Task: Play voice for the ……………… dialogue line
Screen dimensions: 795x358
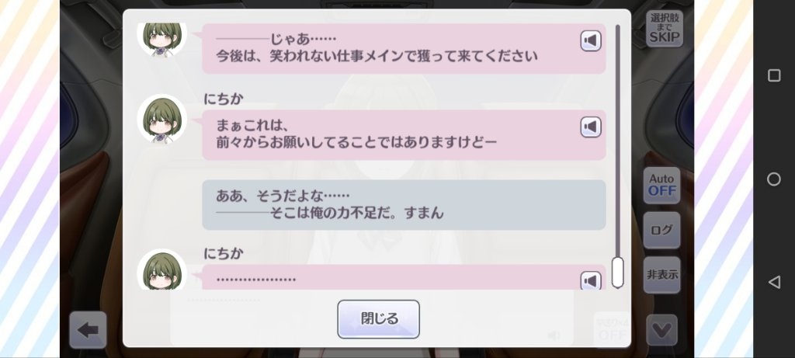Action: click(x=591, y=280)
